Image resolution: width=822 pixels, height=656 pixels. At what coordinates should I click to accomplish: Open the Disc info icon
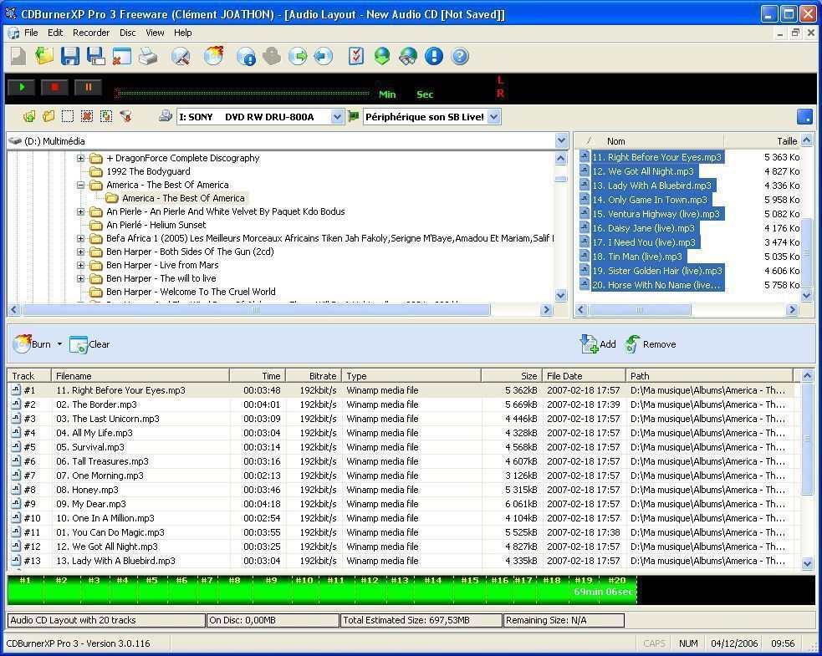click(245, 56)
